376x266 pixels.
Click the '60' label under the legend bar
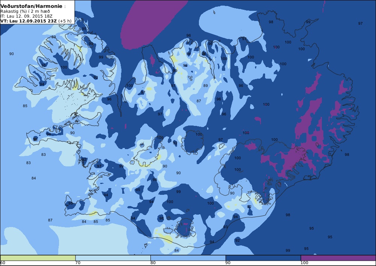click(x=3, y=263)
